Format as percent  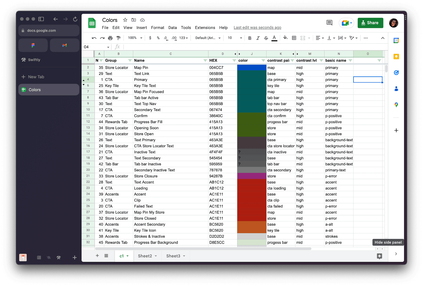(158, 38)
